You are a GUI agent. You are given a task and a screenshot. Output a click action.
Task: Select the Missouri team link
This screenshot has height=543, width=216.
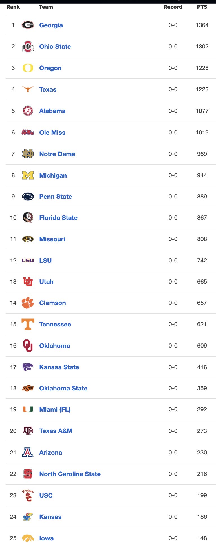click(x=52, y=239)
